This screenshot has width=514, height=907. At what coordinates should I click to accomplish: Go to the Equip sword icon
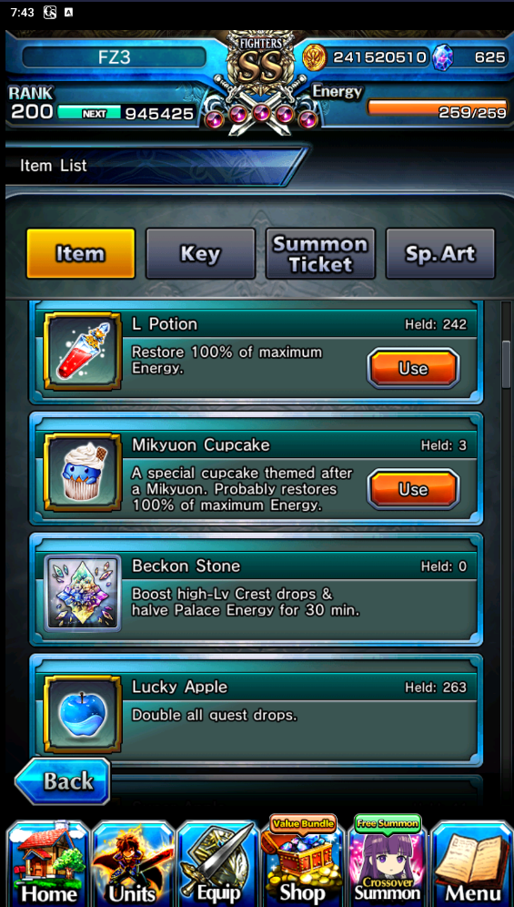[217, 863]
